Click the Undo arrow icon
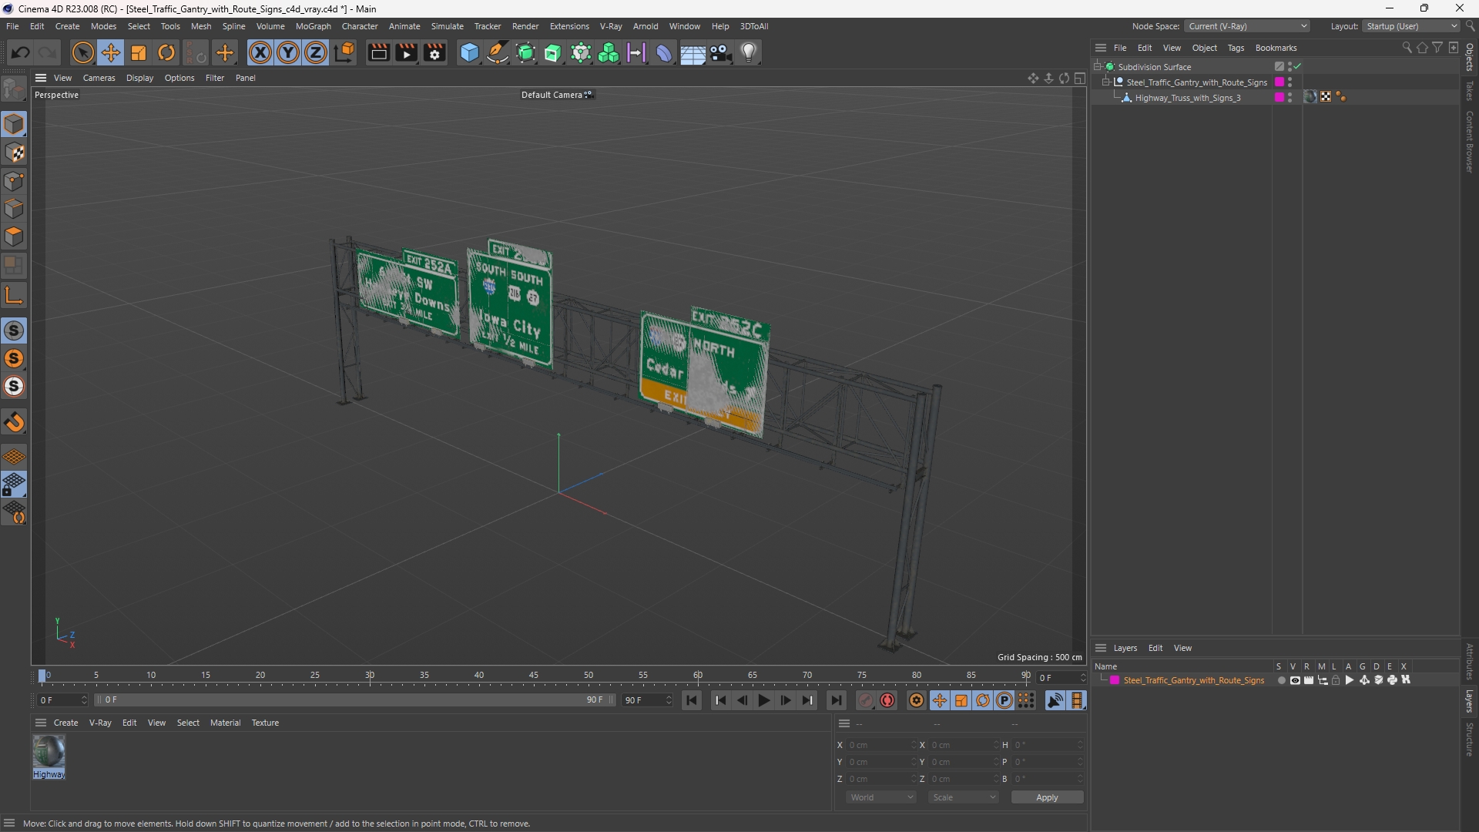 point(21,52)
